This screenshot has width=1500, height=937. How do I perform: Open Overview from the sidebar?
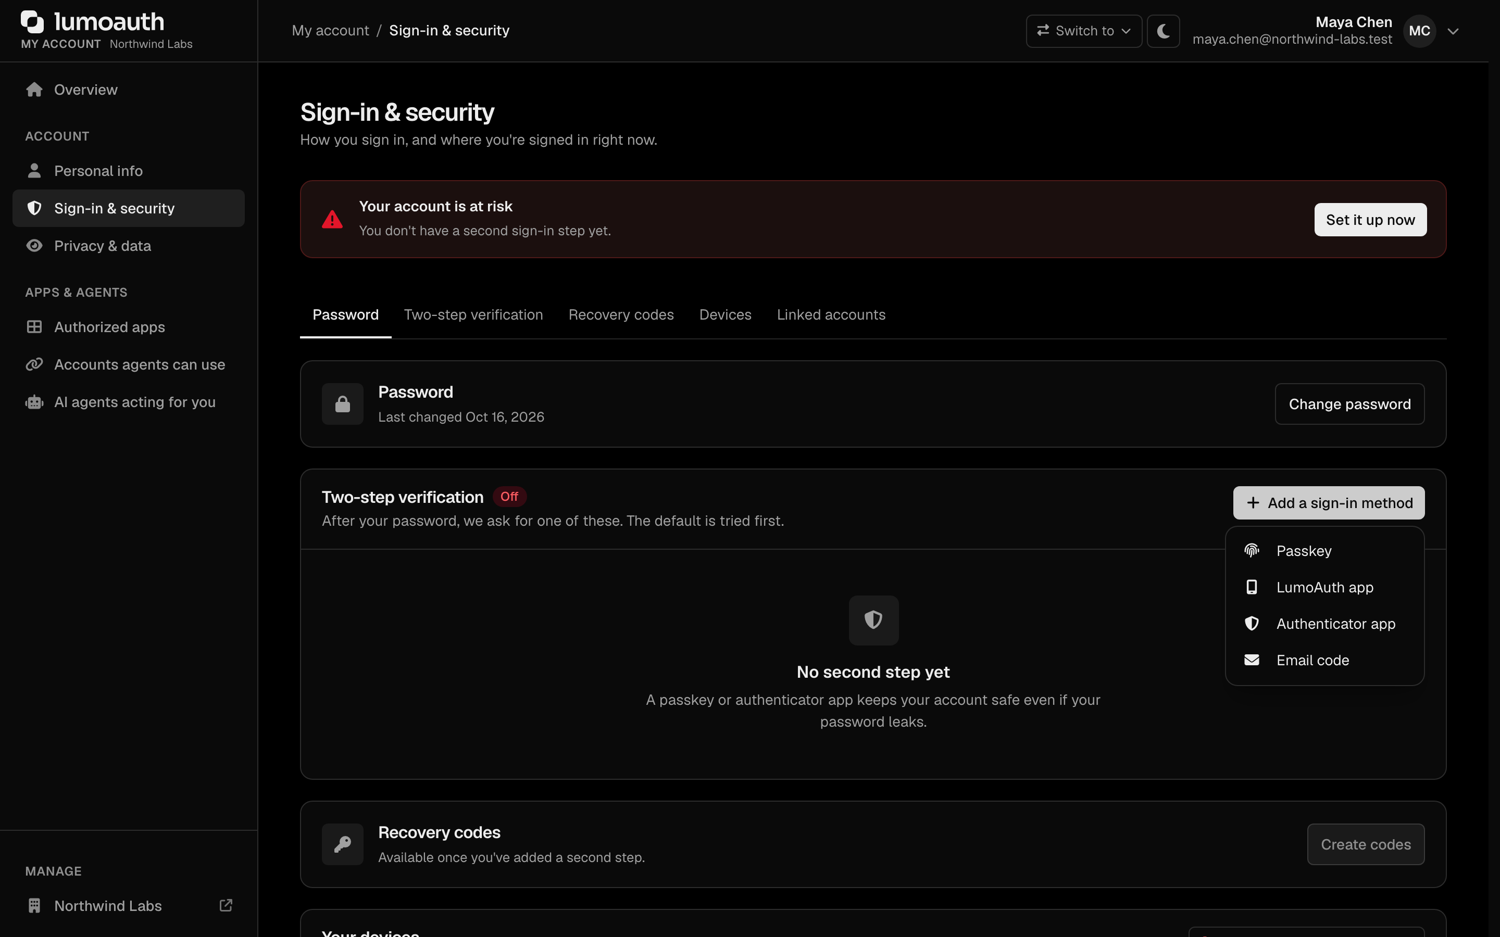pos(128,90)
